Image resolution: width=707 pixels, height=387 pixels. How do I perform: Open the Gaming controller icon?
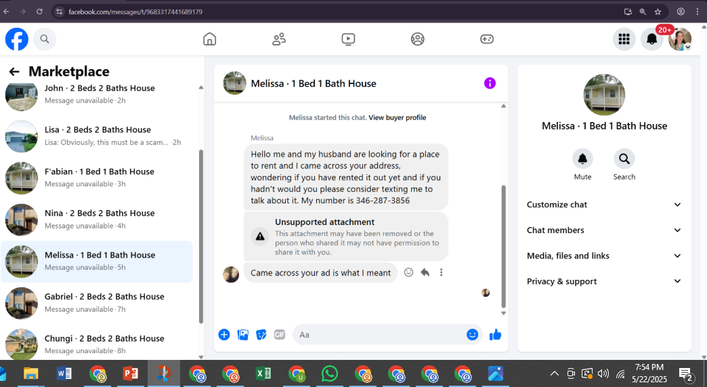(487, 39)
